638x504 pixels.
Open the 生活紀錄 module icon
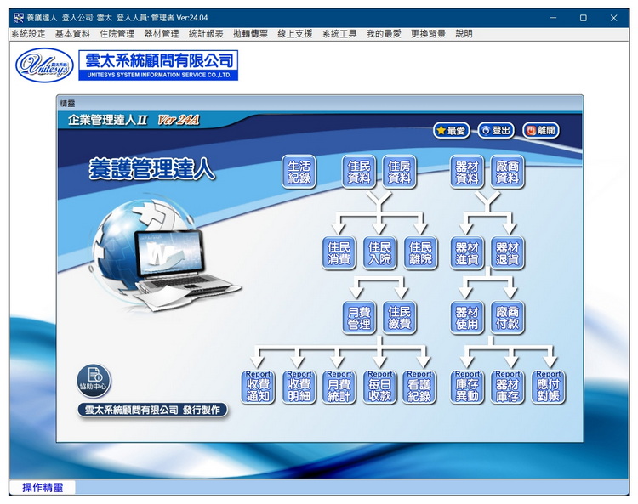(x=299, y=172)
